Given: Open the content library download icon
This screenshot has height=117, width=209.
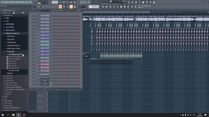Looking at the screenshot, I should (x=154, y=2).
